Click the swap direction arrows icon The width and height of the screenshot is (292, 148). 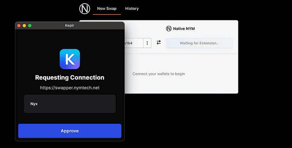159,43
